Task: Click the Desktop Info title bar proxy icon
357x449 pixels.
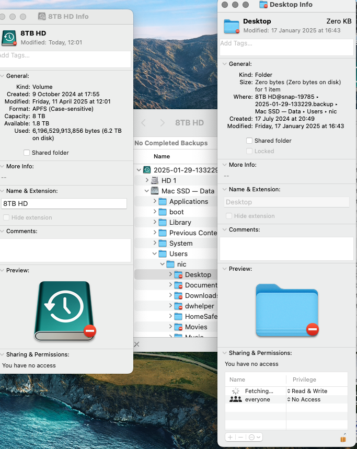Action: pyautogui.click(x=263, y=5)
